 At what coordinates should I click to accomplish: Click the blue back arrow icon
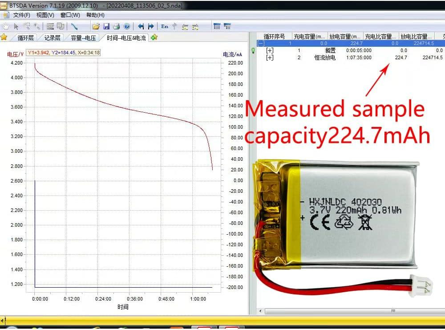(x=141, y=26)
